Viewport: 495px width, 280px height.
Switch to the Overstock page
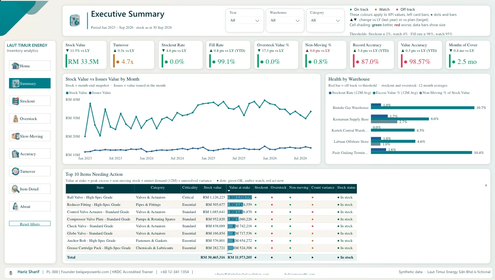point(30,119)
